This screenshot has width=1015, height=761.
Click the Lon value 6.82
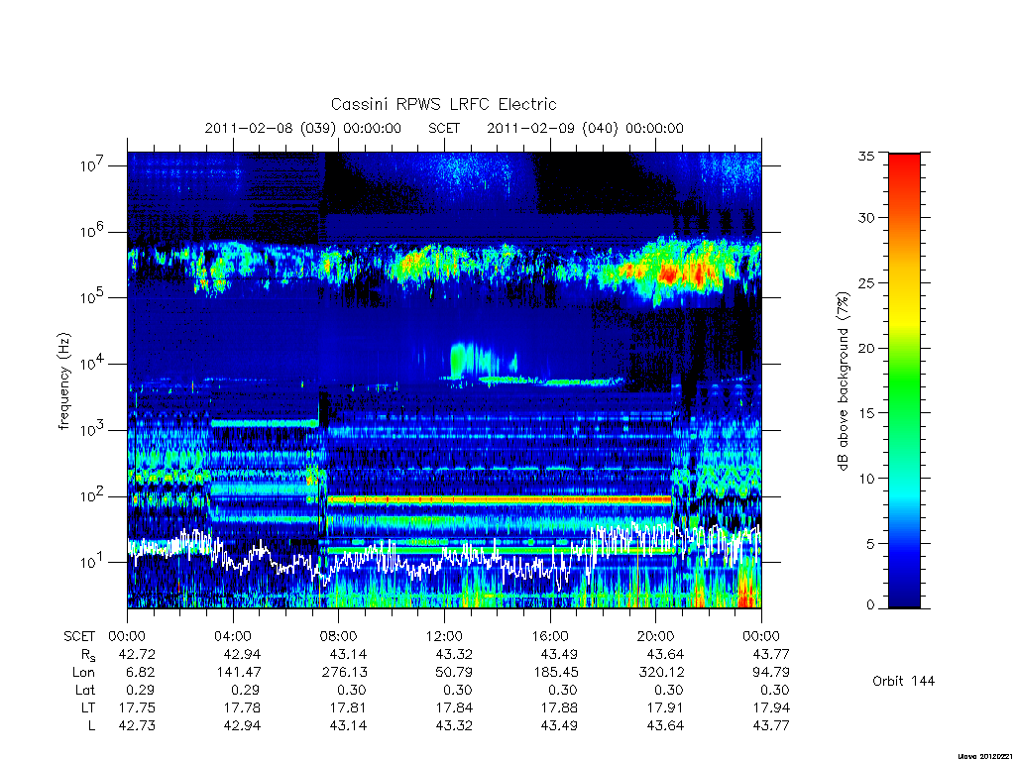pos(141,673)
